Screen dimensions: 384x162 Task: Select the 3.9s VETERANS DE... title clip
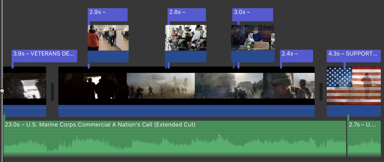tap(44, 56)
